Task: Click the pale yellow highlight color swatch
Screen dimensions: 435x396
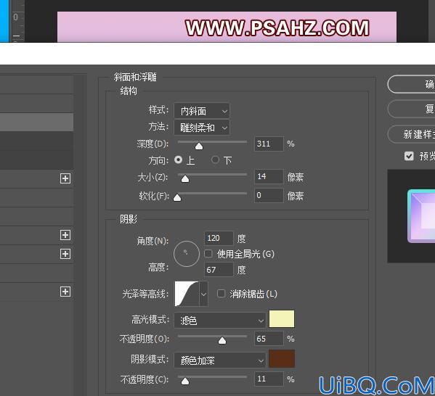Action: click(282, 319)
